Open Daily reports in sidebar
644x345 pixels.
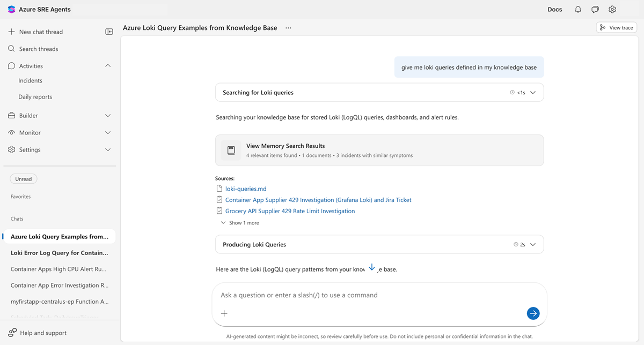pos(35,97)
